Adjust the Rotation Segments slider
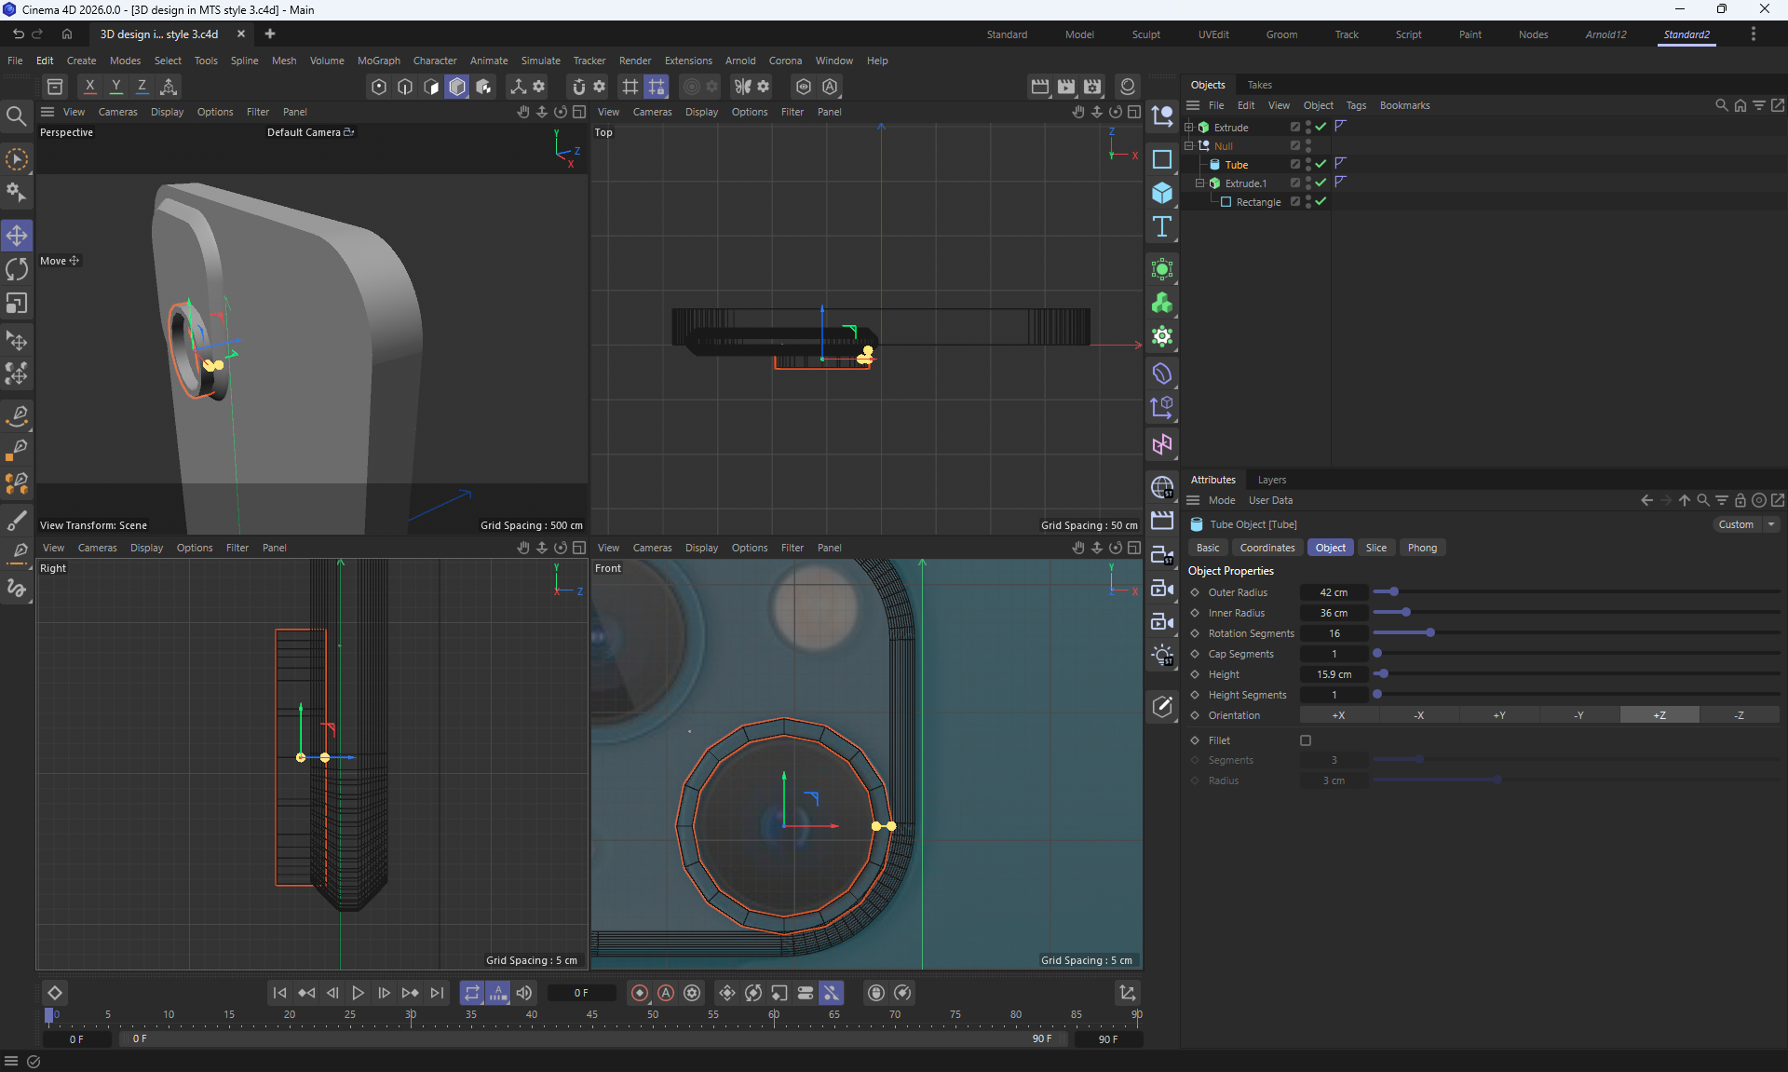1788x1072 pixels. click(x=1429, y=633)
